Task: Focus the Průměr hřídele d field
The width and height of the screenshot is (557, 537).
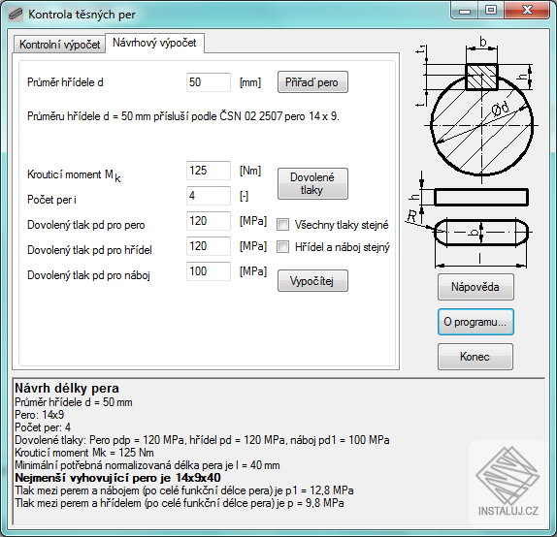Action: pyautogui.click(x=209, y=82)
